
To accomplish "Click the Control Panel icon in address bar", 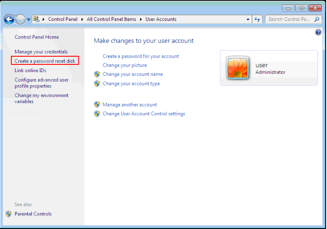I will click(36, 19).
